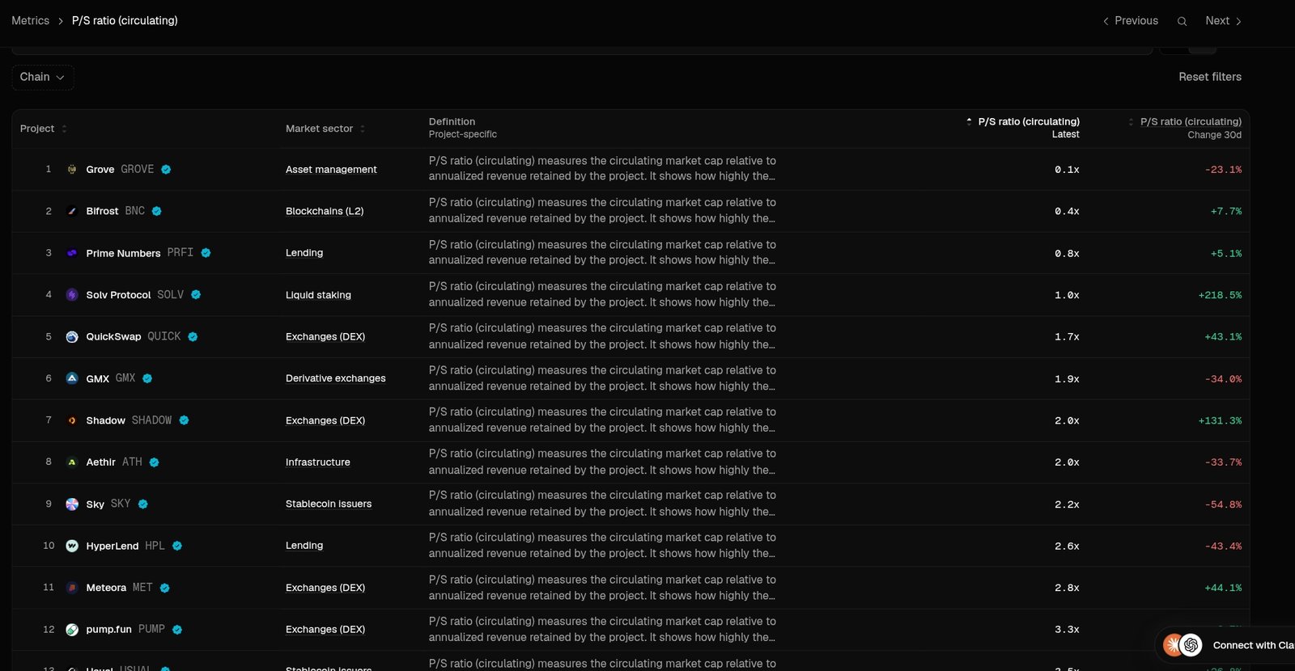This screenshot has width=1295, height=671.
Task: Go to Metrics breadcrumb
Action: (x=31, y=21)
